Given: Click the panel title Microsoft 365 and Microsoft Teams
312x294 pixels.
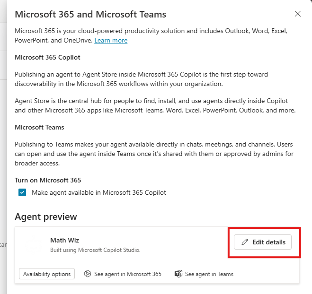Looking at the screenshot, I should [90, 14].
